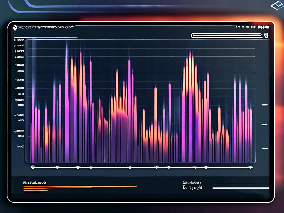Click the arrowhead at the timeline's right end
The image size is (284, 213).
pos(251,167)
